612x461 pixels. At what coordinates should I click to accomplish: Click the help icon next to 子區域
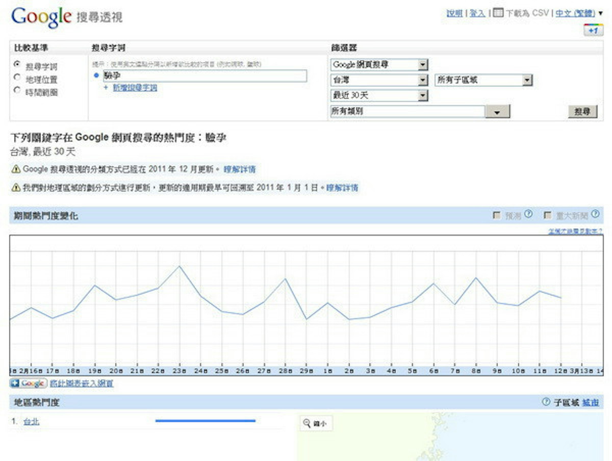[x=546, y=402]
